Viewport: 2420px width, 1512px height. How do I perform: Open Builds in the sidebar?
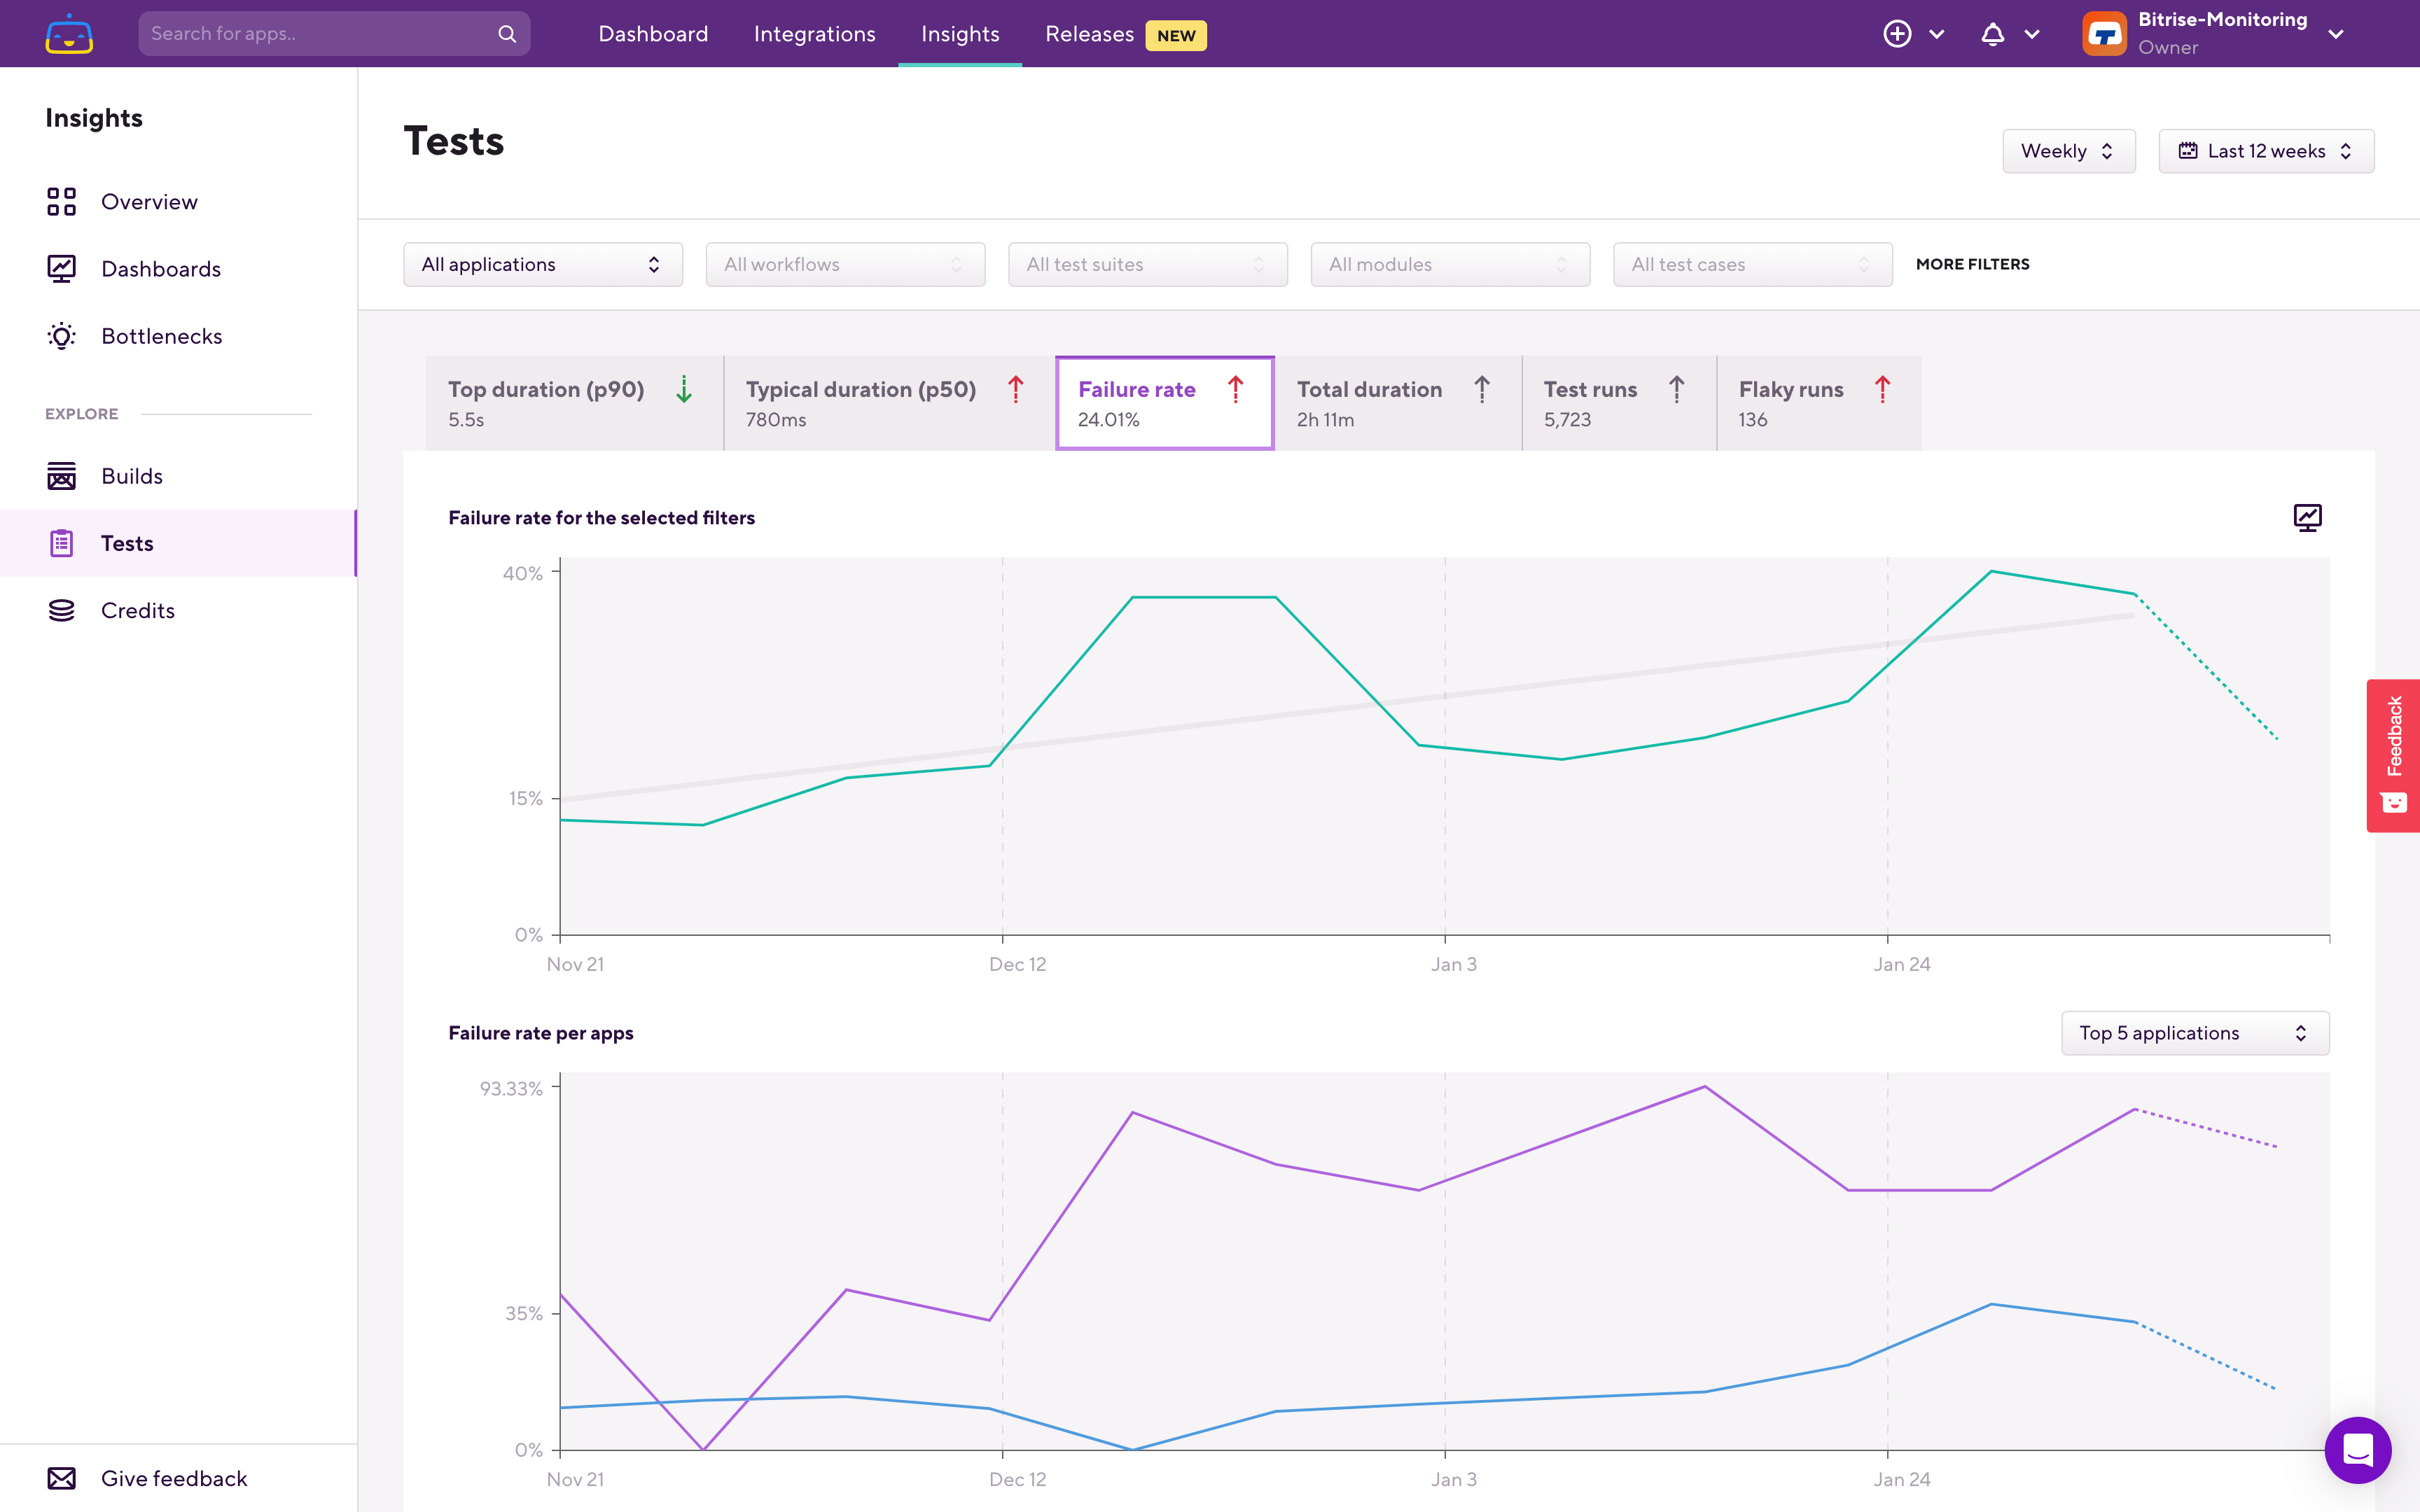[x=131, y=476]
